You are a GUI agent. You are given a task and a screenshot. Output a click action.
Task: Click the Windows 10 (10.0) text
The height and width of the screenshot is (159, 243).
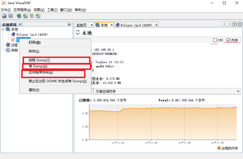(x=110, y=62)
